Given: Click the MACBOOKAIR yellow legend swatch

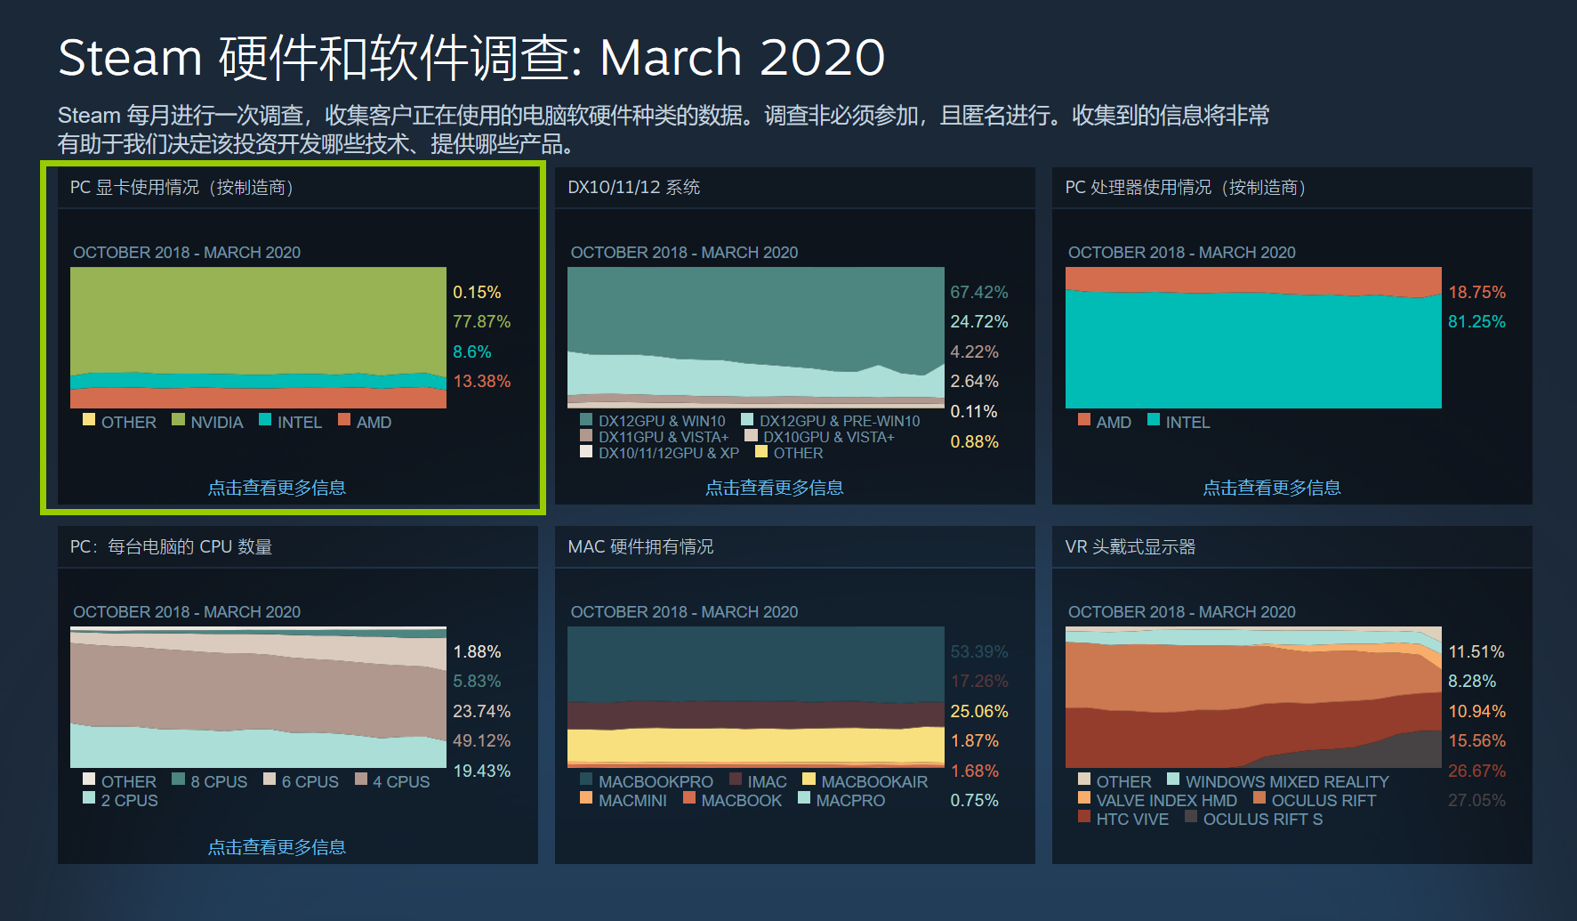Looking at the screenshot, I should coord(809,780).
